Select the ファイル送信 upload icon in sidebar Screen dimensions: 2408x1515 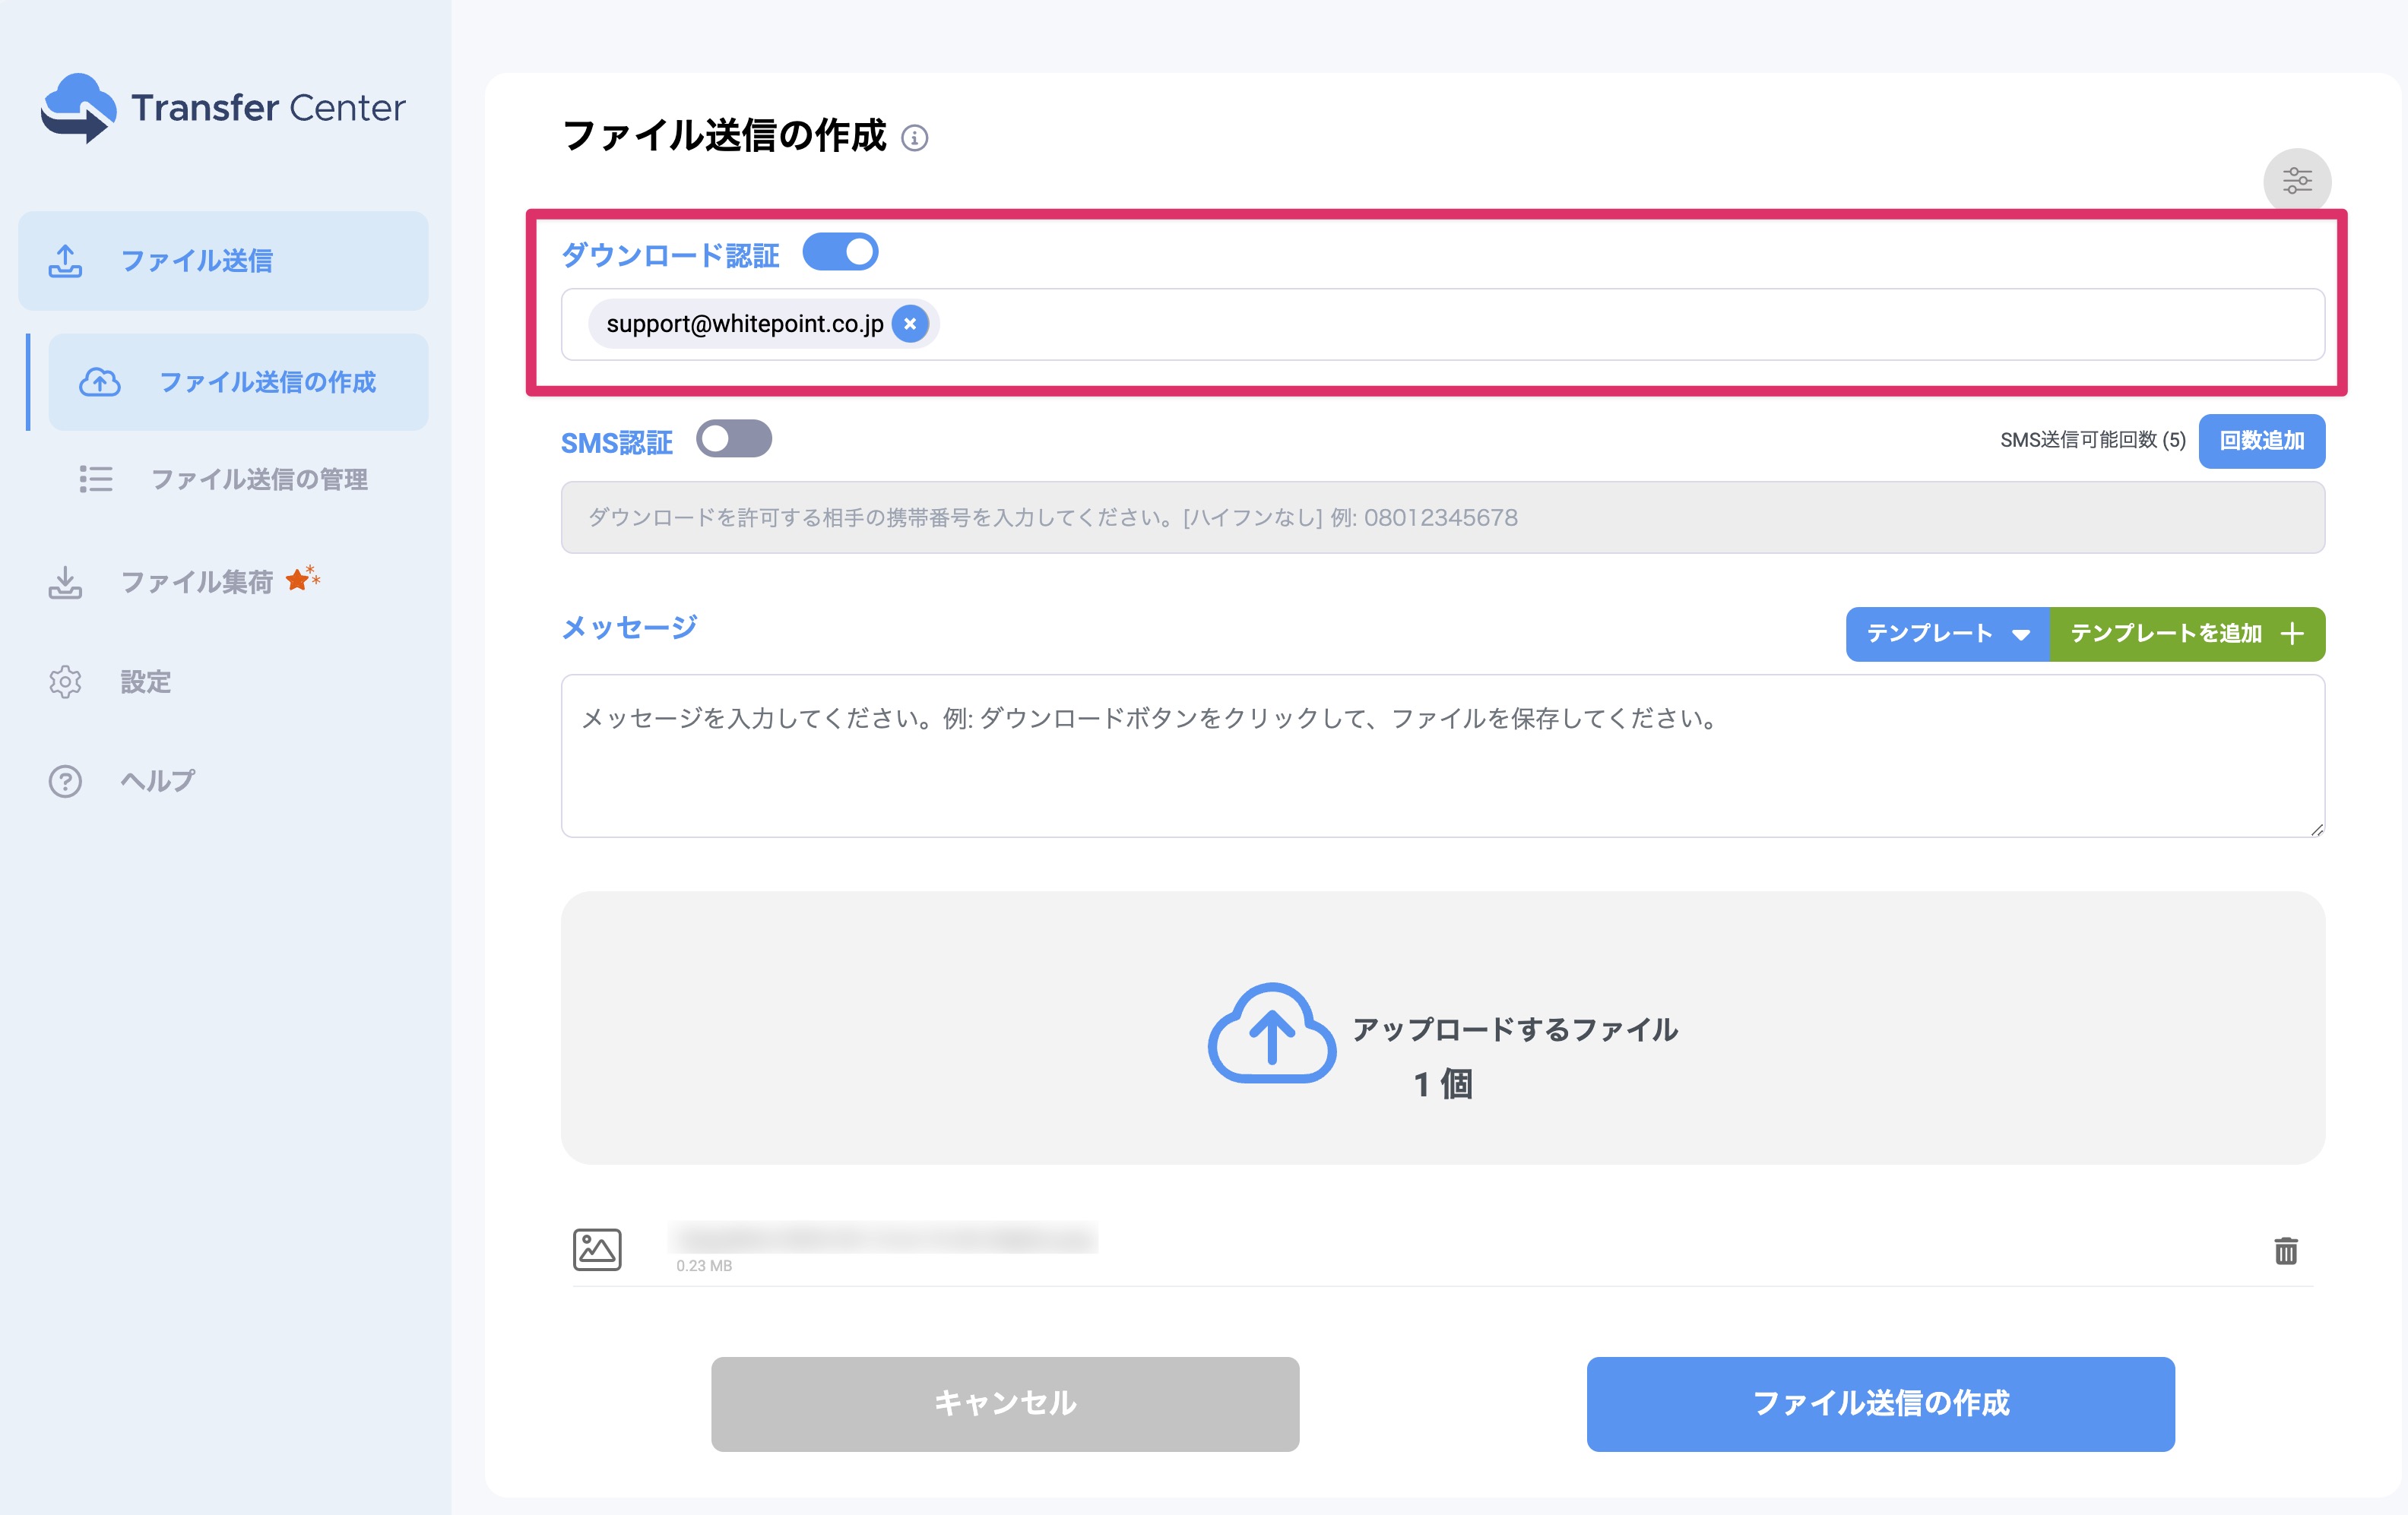tap(66, 261)
